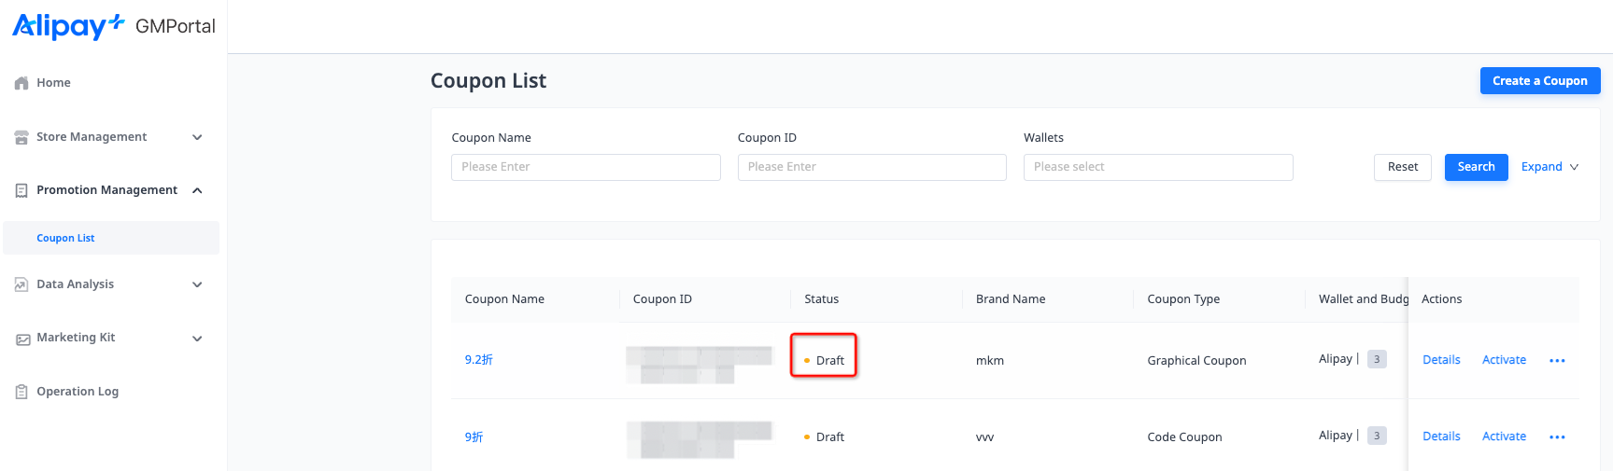1613x471 pixels.
Task: Collapse the Promotion Management menu chevron
Action: 197,190
